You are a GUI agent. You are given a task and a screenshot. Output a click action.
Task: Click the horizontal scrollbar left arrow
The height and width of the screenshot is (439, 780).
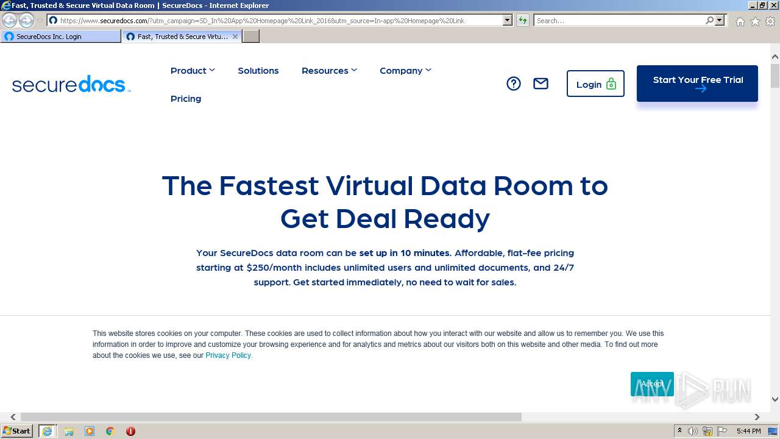13,417
